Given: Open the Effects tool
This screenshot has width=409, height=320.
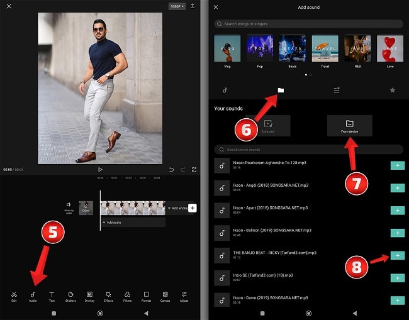Looking at the screenshot, I should pos(108,297).
